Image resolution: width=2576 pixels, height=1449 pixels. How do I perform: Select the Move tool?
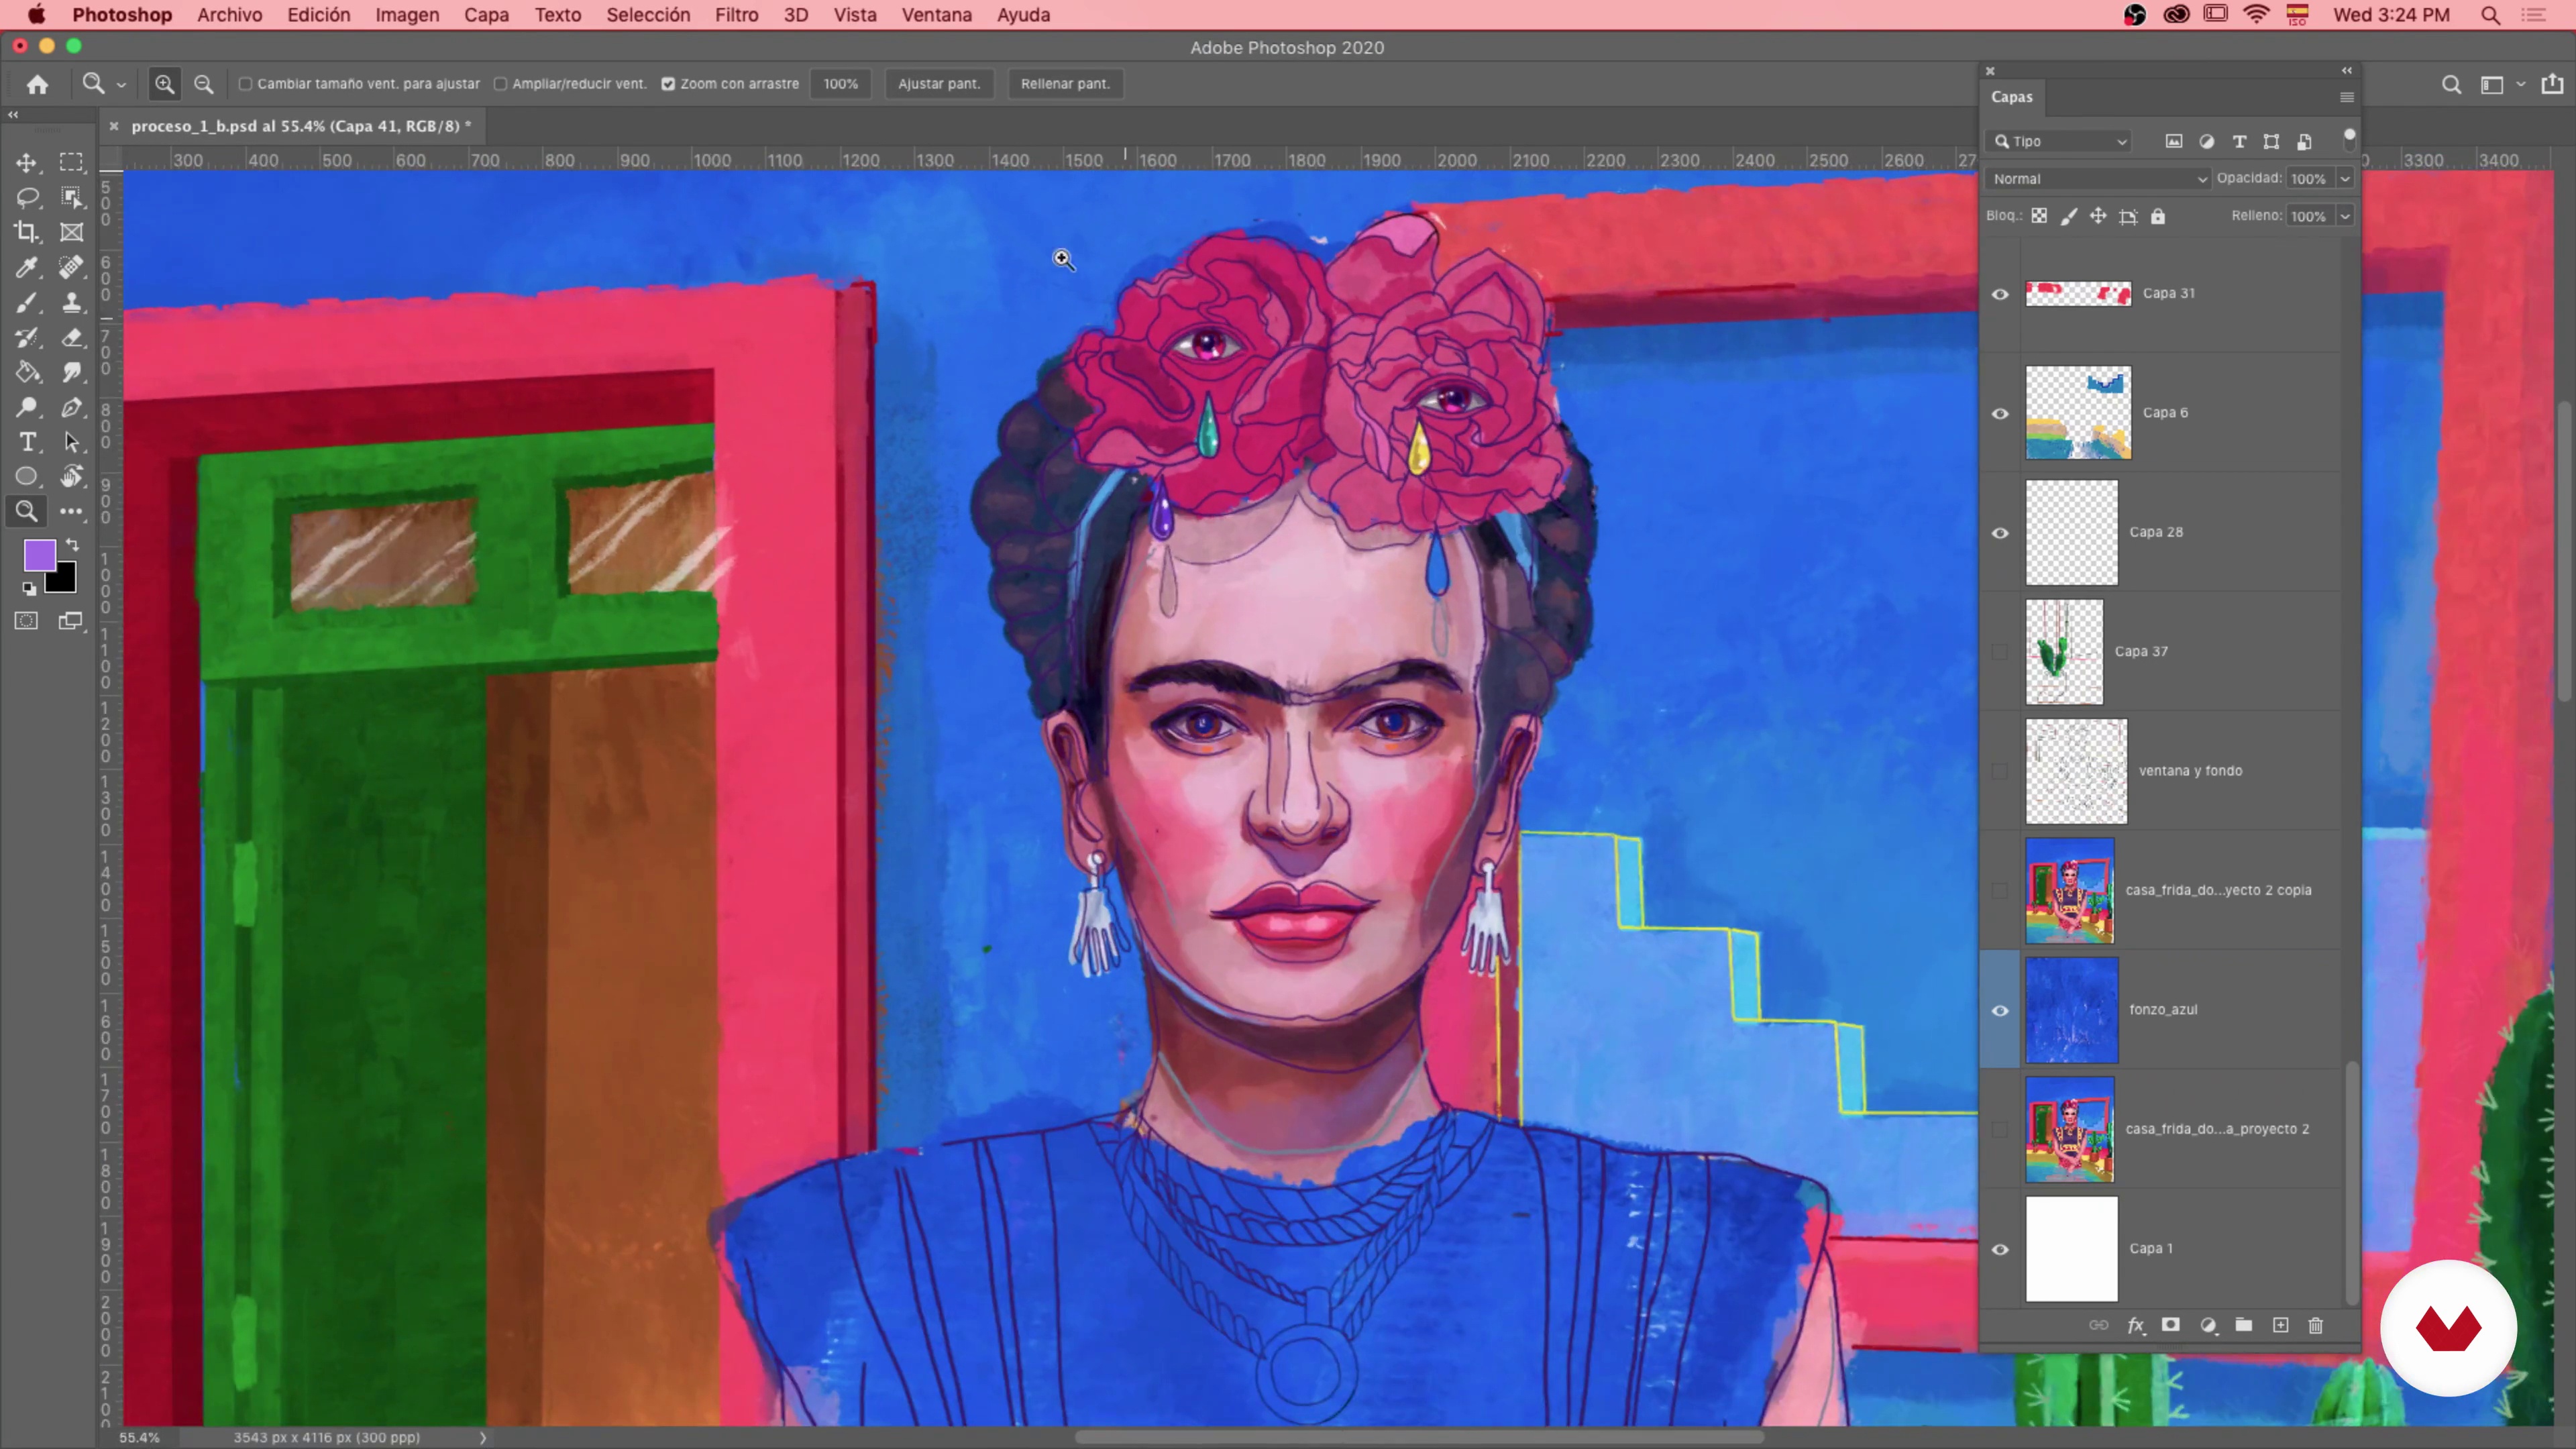pyautogui.click(x=27, y=162)
